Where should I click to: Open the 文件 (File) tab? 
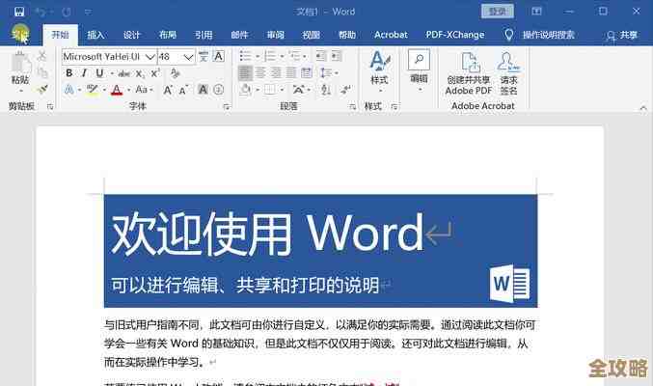tap(20, 35)
